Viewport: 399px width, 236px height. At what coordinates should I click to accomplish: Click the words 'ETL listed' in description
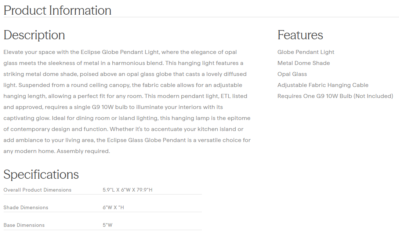click(x=233, y=96)
